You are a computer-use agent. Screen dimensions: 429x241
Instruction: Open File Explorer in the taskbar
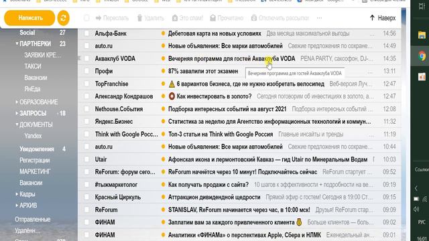422,35
